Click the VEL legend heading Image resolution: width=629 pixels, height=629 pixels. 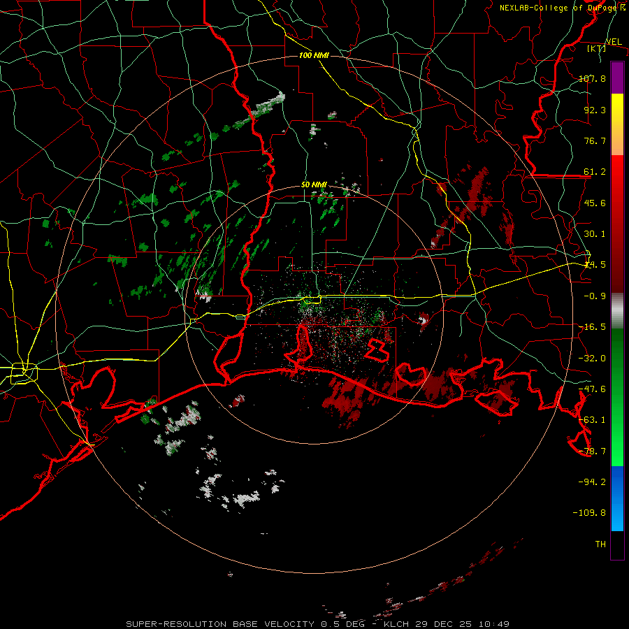[614, 42]
